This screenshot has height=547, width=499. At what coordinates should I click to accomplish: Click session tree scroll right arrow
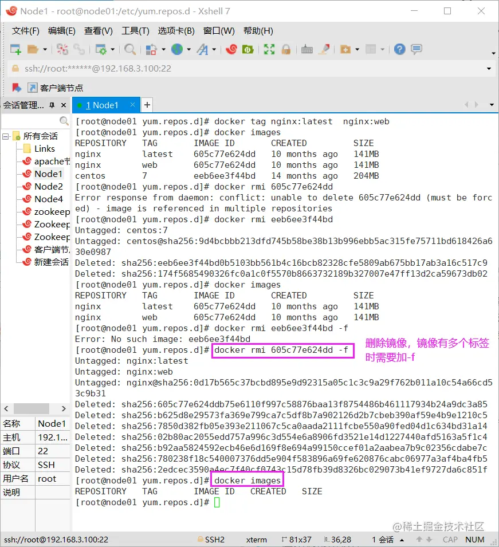click(x=64, y=408)
